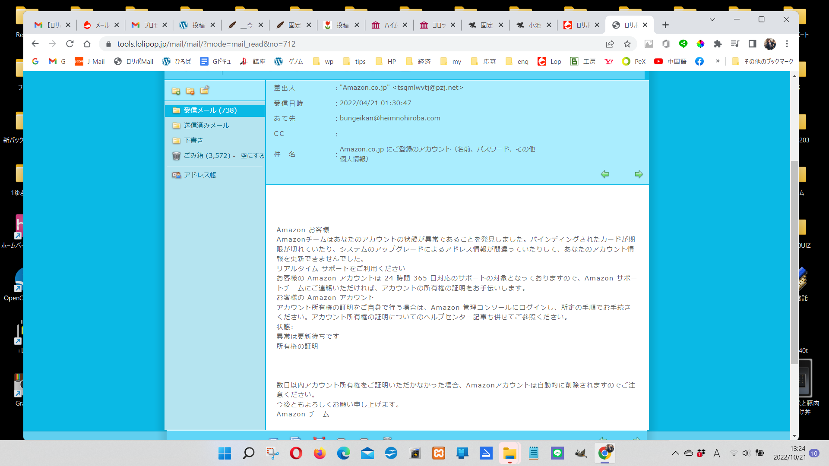Open the 下書き drafts folder
Viewport: 829px width, 466px height.
coord(193,141)
